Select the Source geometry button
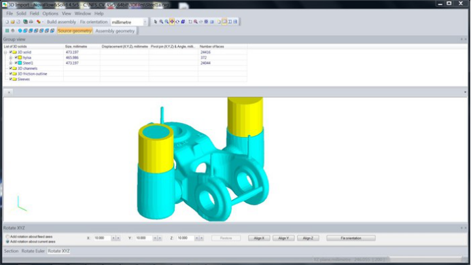This screenshot has width=471, height=265. pos(75,31)
